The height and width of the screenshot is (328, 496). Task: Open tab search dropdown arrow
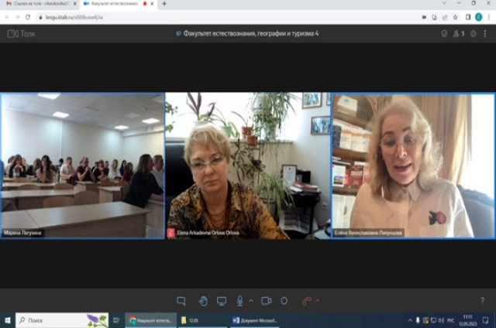(444, 3)
